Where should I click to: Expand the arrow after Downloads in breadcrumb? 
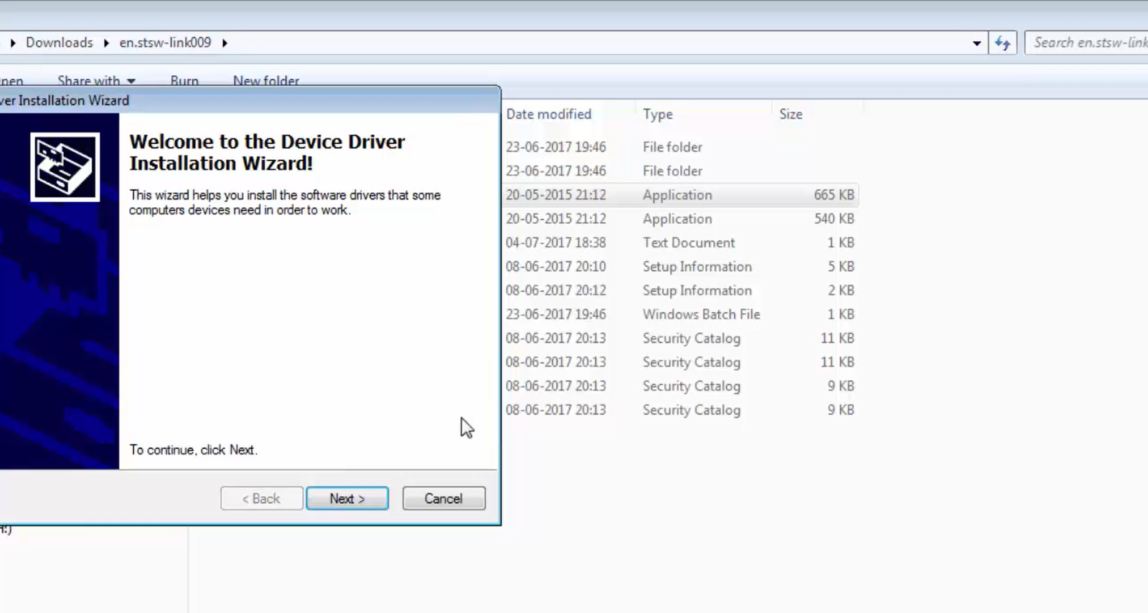click(106, 43)
